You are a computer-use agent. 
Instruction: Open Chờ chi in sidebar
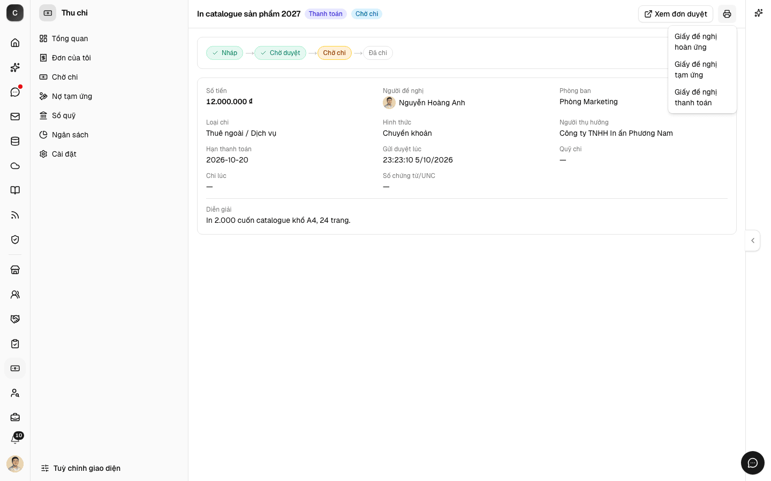[109, 77]
